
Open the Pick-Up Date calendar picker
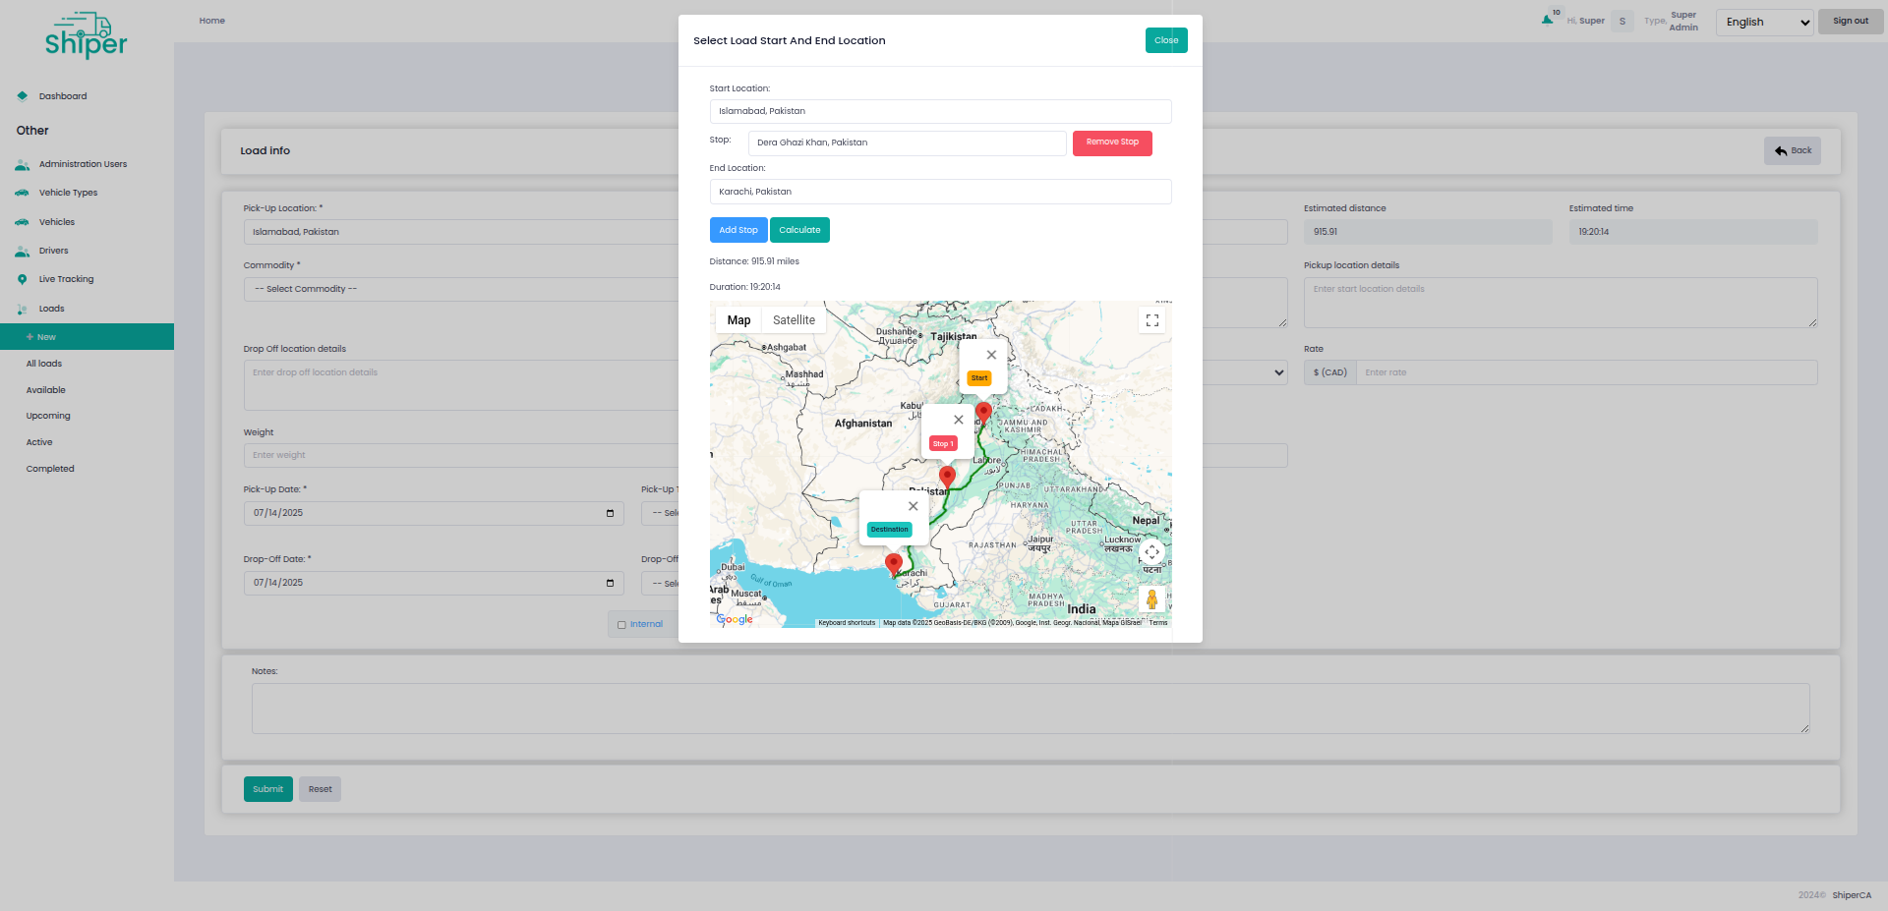click(610, 513)
